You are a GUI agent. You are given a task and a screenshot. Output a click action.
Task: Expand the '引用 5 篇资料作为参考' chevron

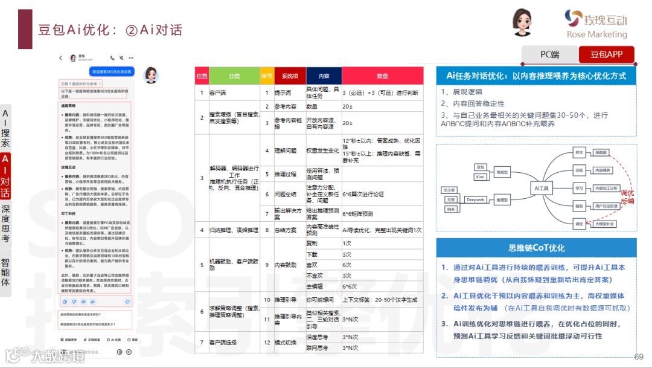tap(100, 83)
